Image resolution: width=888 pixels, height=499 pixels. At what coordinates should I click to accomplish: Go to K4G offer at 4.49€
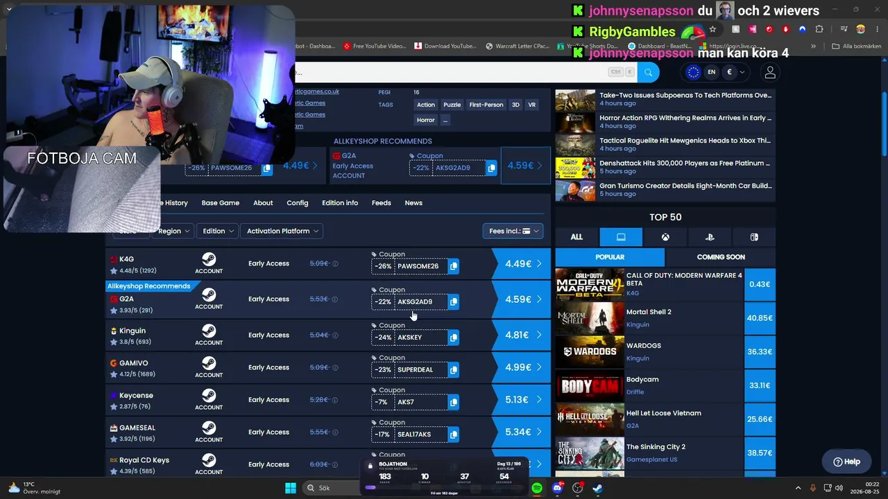point(522,264)
